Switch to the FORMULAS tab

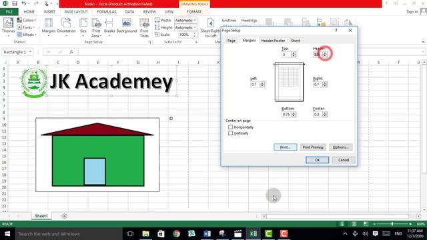point(107,12)
